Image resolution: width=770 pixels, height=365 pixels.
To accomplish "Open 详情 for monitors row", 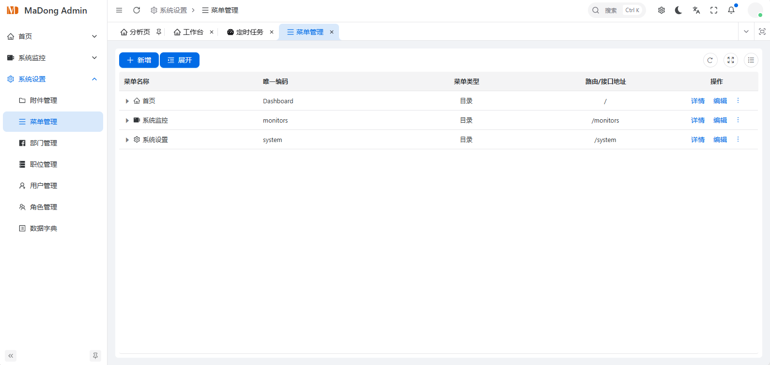I will tap(698, 120).
